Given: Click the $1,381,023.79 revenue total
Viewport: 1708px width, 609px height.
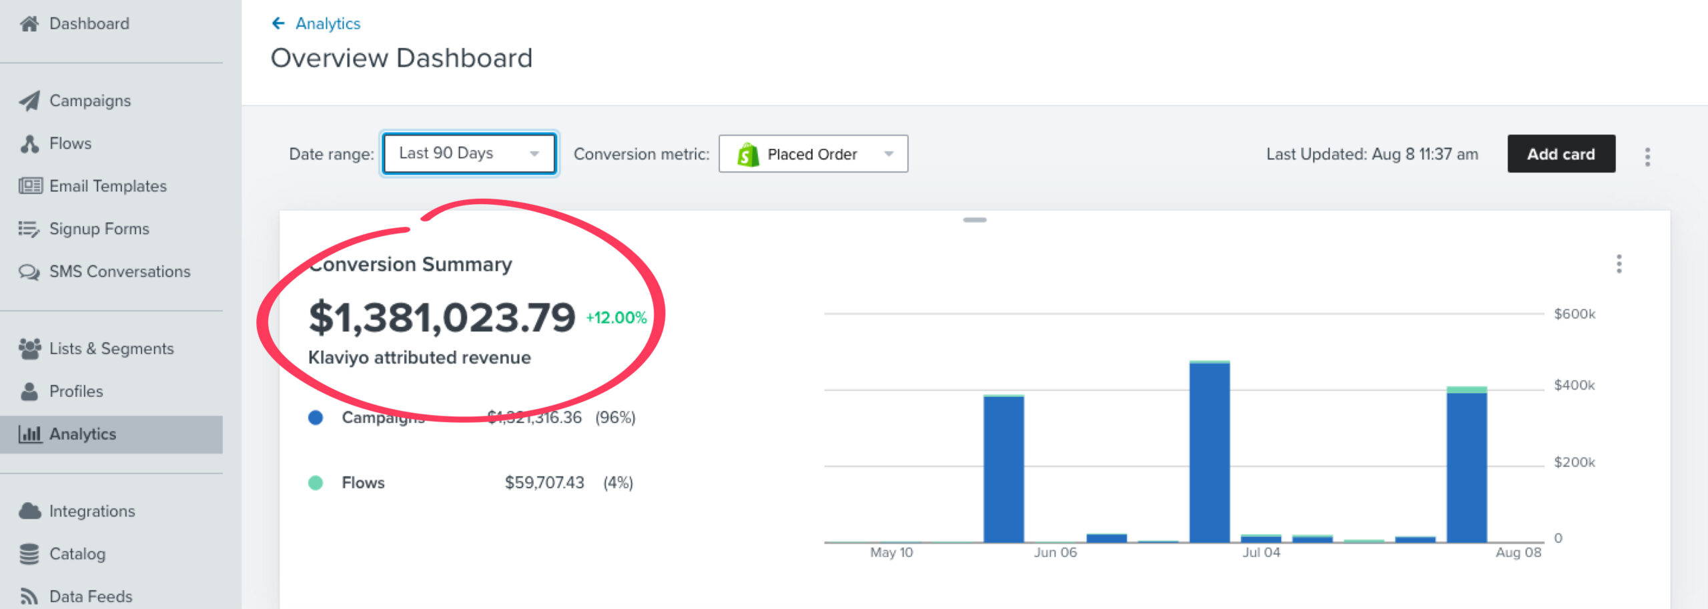Looking at the screenshot, I should click(x=442, y=317).
